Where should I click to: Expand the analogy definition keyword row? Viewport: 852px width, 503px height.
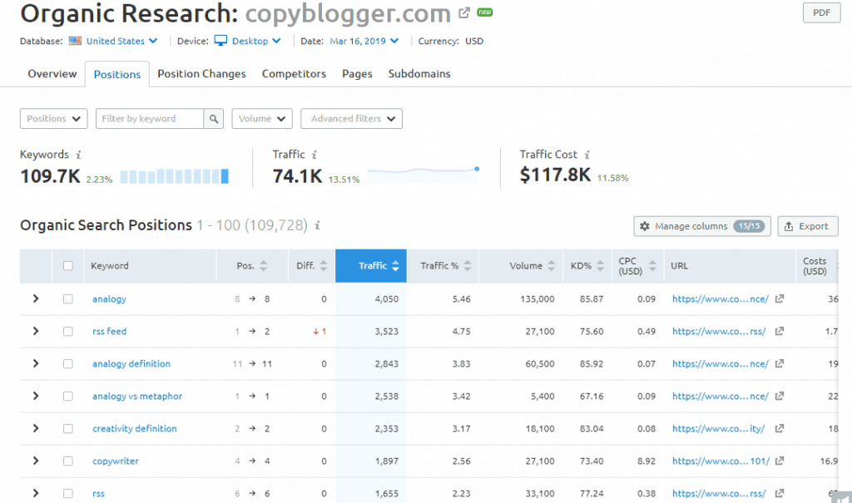(x=36, y=363)
